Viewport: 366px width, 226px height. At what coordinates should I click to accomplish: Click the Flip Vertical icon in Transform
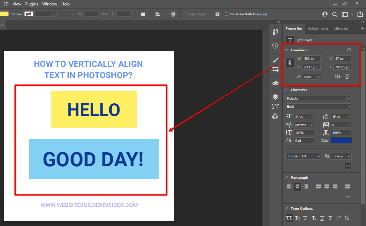(x=347, y=77)
